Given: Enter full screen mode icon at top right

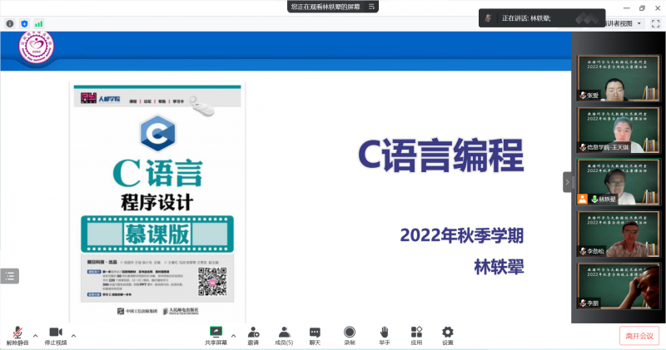Looking at the screenshot, I should click(x=654, y=23).
